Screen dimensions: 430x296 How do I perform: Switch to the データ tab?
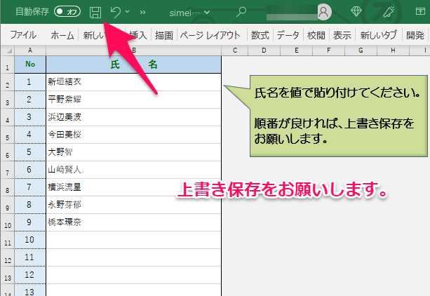pyautogui.click(x=288, y=34)
